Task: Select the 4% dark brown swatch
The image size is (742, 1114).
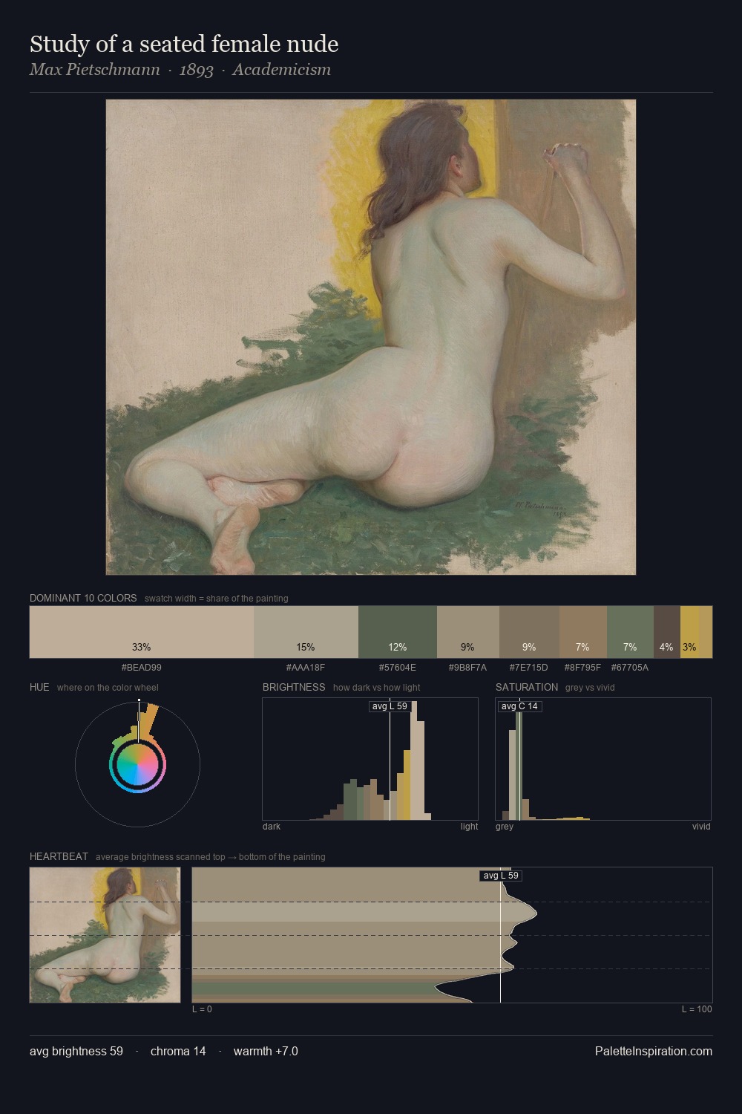Action: [667, 632]
